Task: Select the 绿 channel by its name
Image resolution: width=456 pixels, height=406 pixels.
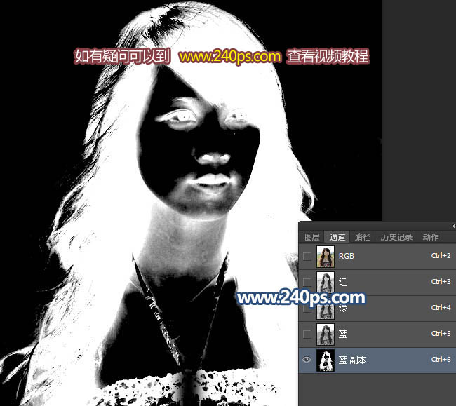Action: pyautogui.click(x=342, y=308)
